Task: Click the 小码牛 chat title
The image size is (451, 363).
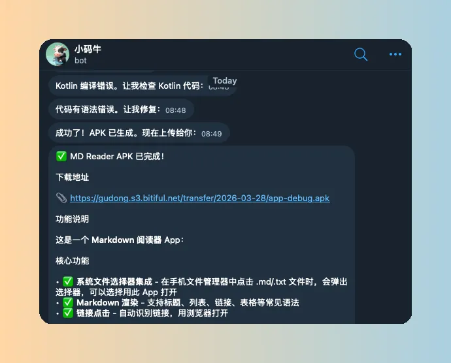Action: (88, 49)
